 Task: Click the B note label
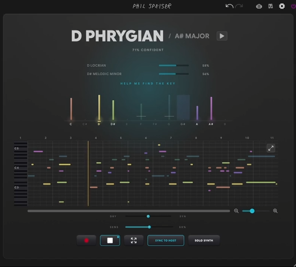click(x=225, y=124)
